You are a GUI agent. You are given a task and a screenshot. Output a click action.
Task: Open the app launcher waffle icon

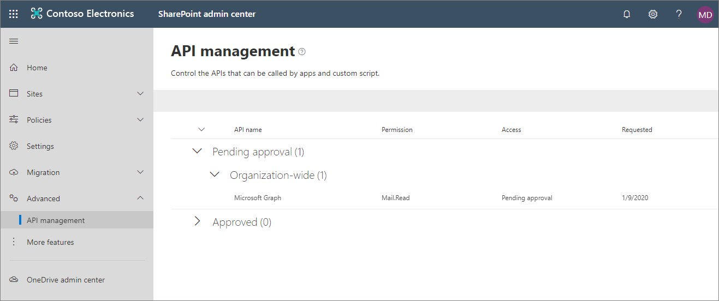coord(14,14)
